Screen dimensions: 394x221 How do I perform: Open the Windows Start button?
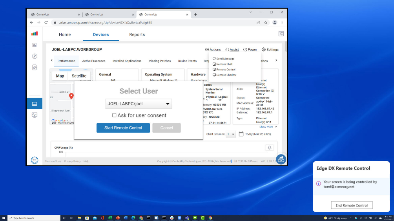click(x=4, y=218)
